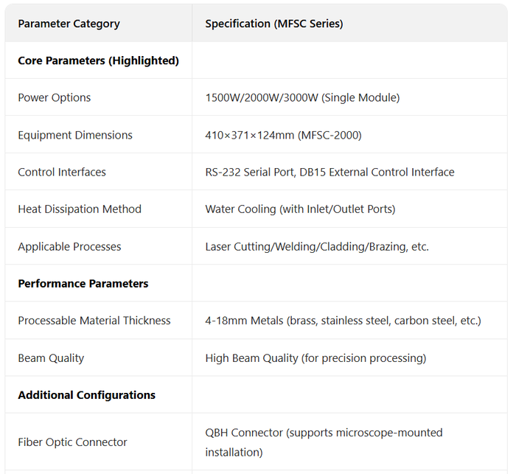
Task: Click the Heat Dissipation Method label
Action: pos(80,209)
